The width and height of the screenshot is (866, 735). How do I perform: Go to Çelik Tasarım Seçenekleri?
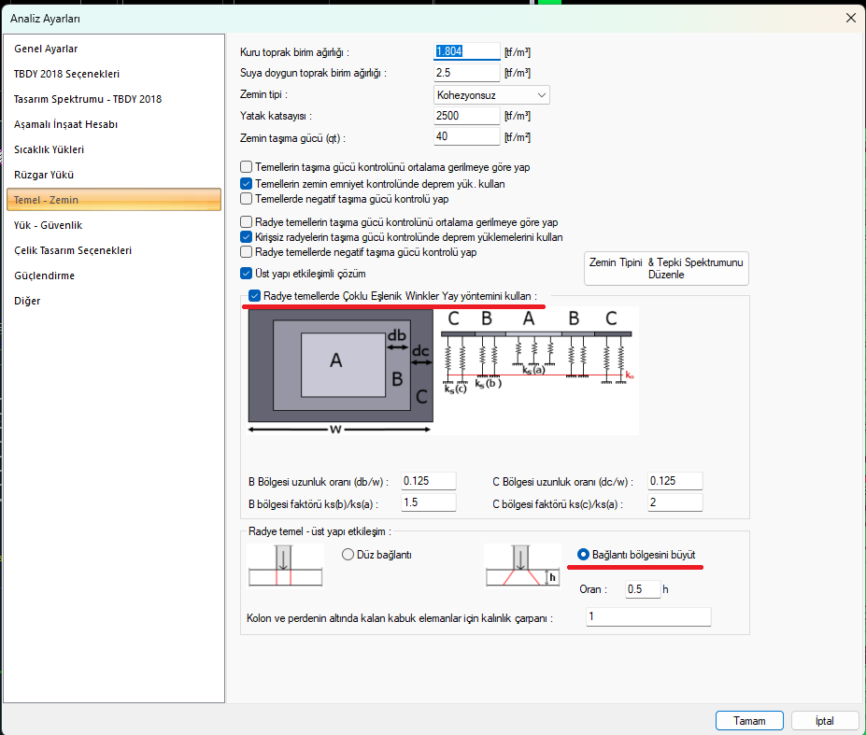point(114,250)
